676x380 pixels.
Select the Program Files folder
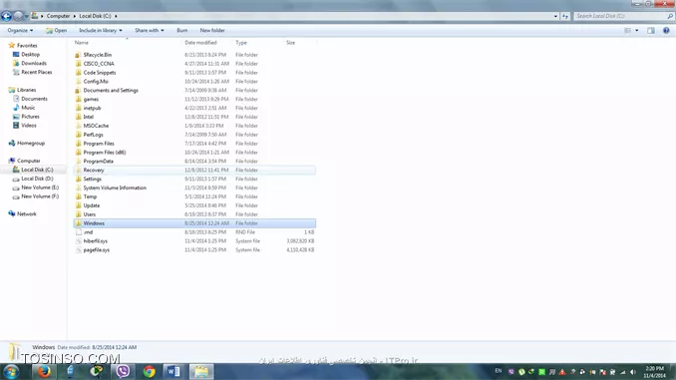99,144
